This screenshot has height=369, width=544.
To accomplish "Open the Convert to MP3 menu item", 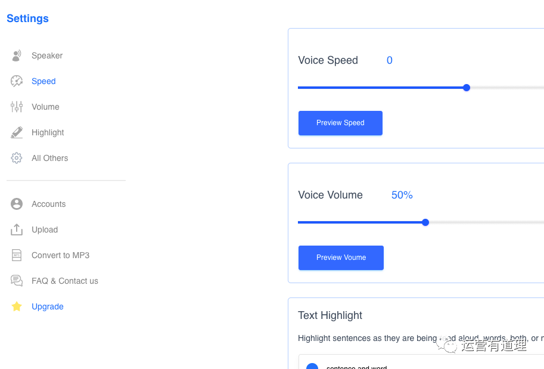I will pyautogui.click(x=60, y=255).
